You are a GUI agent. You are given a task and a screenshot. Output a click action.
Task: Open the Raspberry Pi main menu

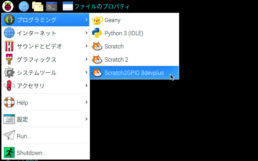tap(8, 6)
